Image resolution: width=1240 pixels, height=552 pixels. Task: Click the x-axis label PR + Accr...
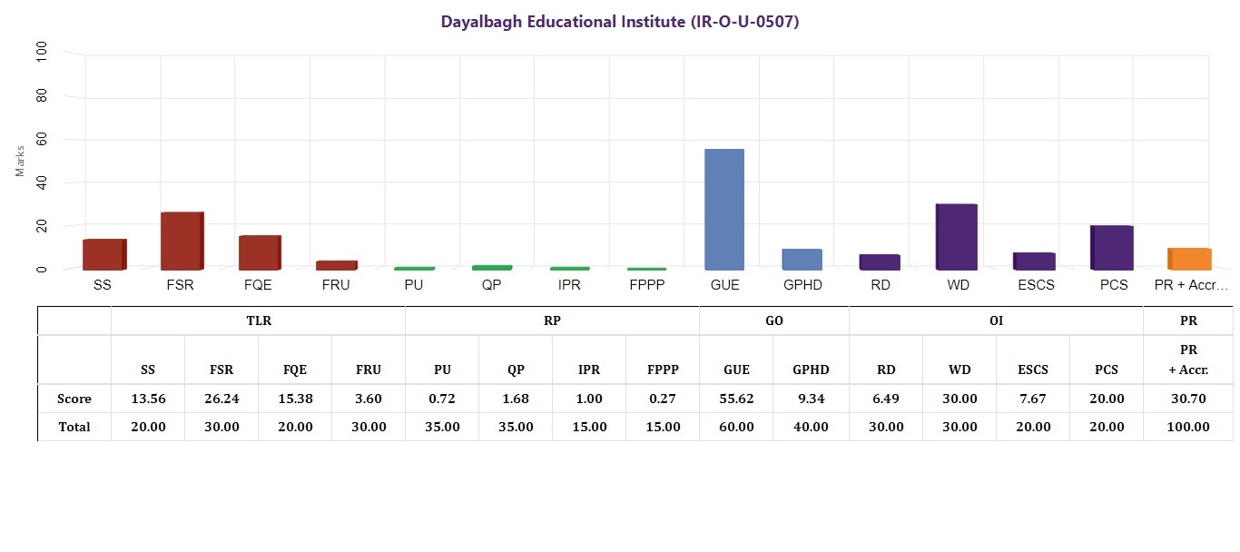(x=1190, y=285)
